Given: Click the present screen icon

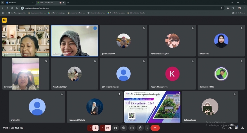Looking at the screenshot, I should pyautogui.click(x=132, y=128).
